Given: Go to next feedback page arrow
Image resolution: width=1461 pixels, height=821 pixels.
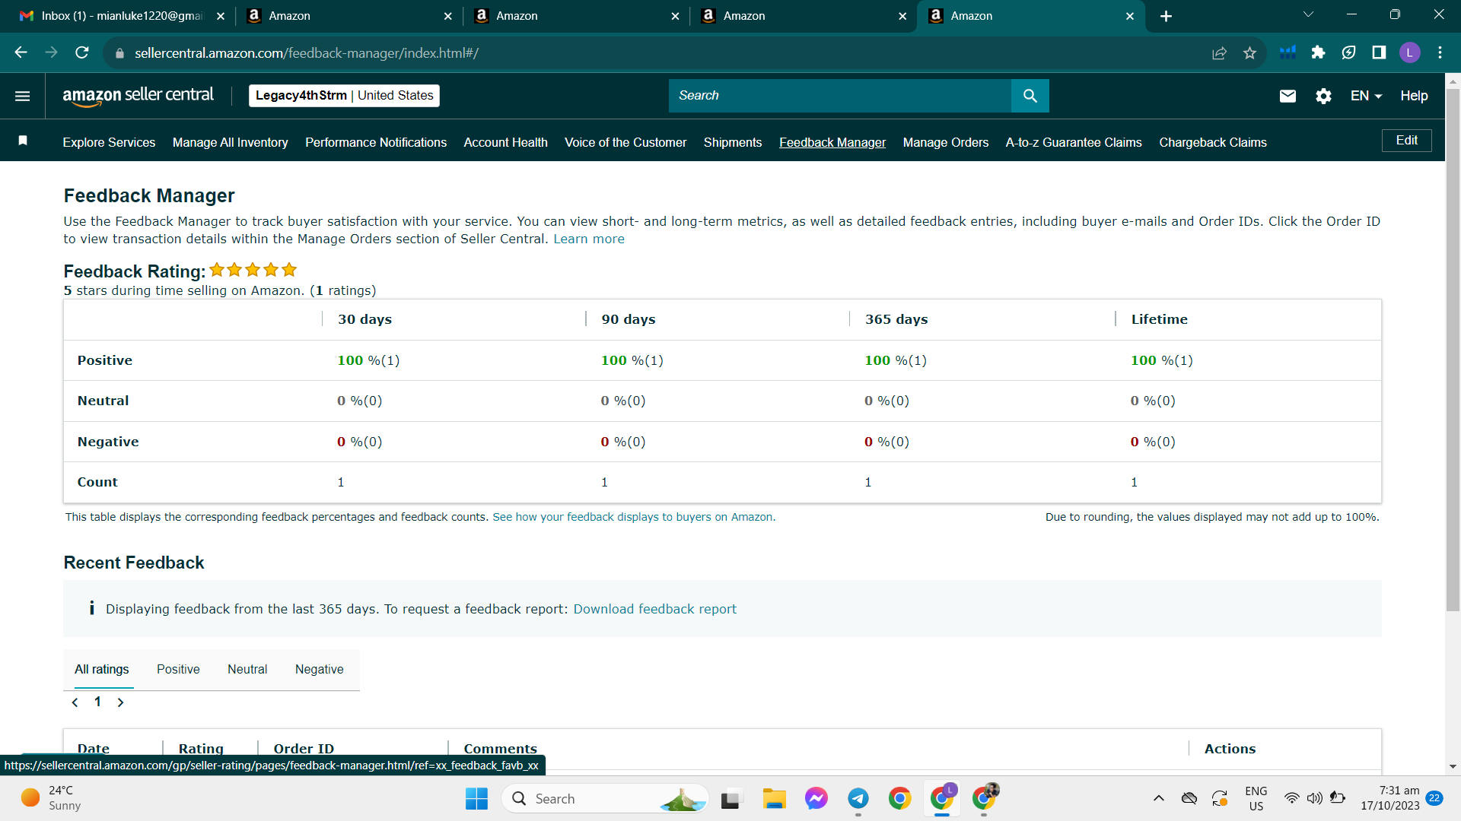Looking at the screenshot, I should coord(120,702).
